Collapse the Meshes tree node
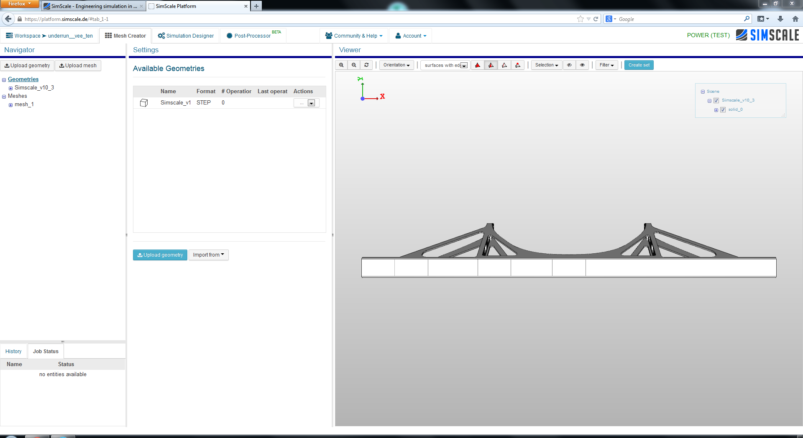 pyautogui.click(x=4, y=97)
